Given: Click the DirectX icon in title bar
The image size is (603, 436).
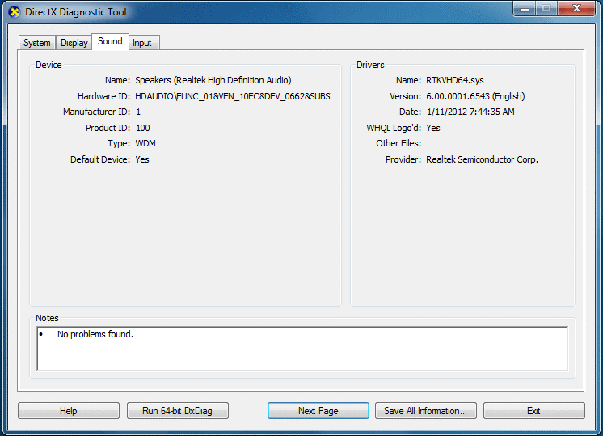Looking at the screenshot, I should 15,12.
